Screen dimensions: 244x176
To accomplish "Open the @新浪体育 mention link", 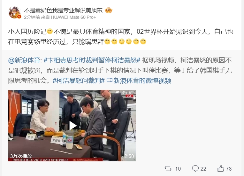I will coord(25,60).
